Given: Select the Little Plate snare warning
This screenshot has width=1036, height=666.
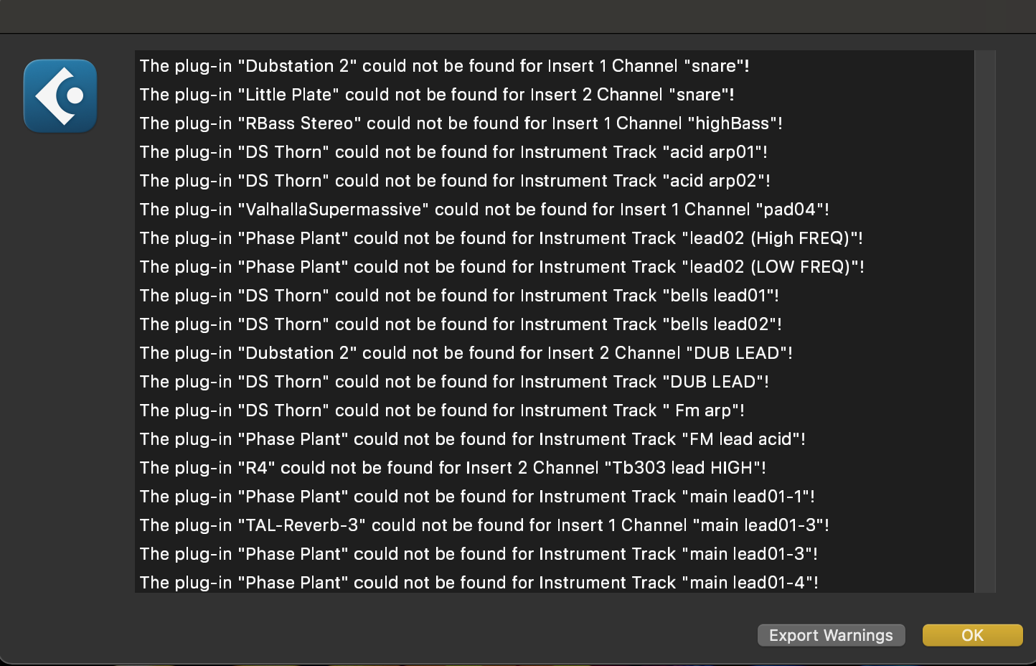Looking at the screenshot, I should (436, 95).
